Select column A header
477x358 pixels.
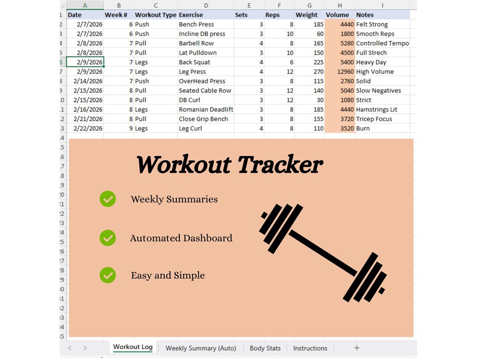[x=85, y=5]
